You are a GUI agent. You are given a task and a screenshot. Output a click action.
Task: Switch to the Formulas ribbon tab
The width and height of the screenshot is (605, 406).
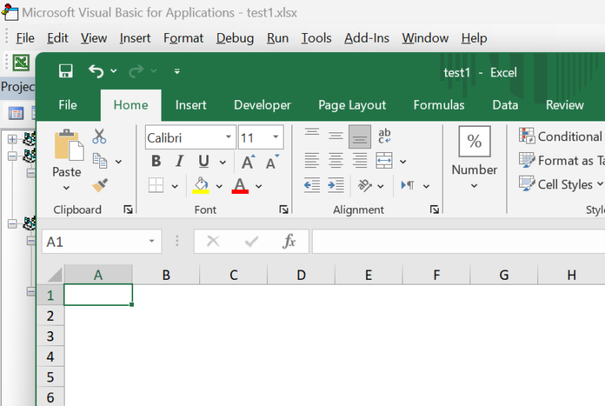pyautogui.click(x=439, y=105)
